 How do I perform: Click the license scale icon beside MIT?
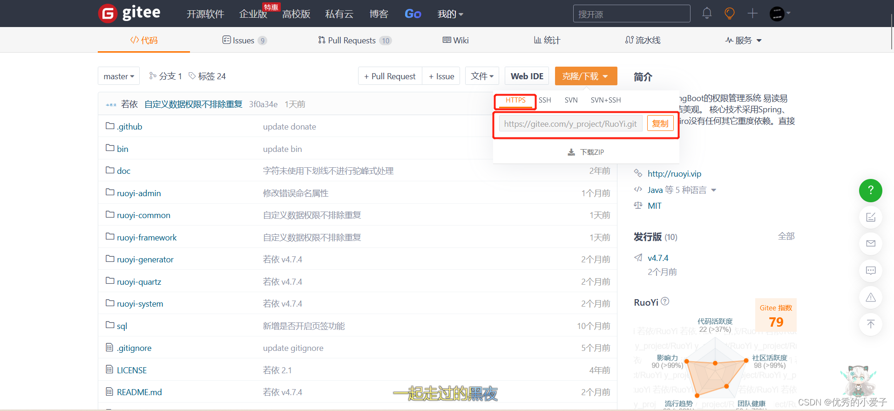pos(638,205)
